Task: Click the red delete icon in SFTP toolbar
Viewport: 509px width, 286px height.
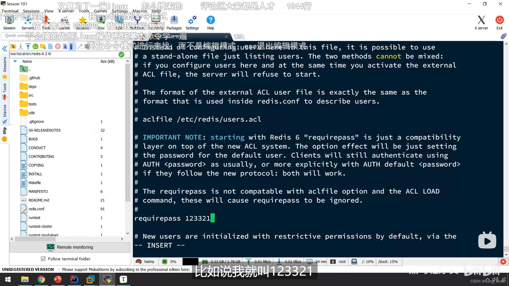Action: click(x=58, y=47)
